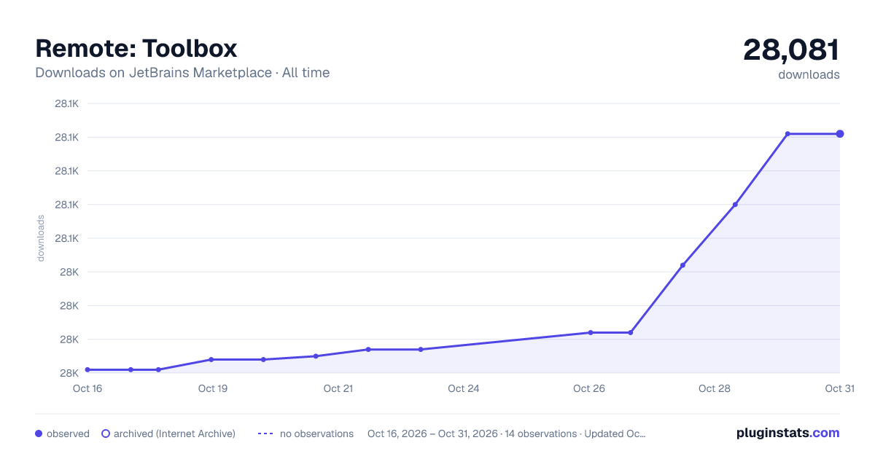This screenshot has width=875, height=459.
Task: Click the 'no observations' legend label
Action: click(x=316, y=433)
